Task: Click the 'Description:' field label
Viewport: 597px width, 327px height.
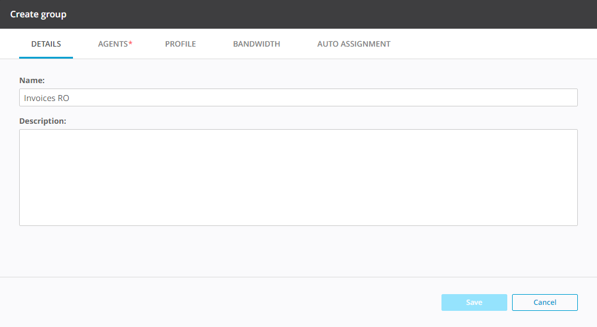Action: pyautogui.click(x=42, y=121)
